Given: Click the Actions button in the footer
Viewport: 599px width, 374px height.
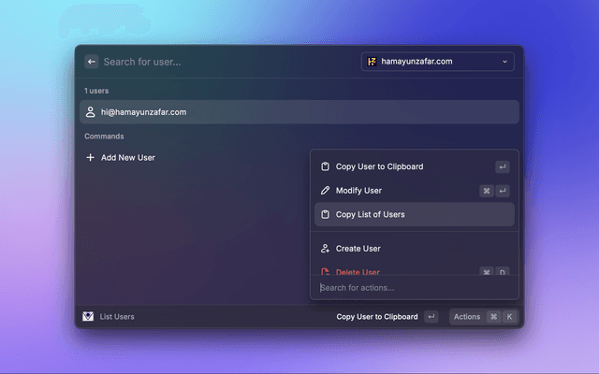Looking at the screenshot, I should tap(466, 317).
